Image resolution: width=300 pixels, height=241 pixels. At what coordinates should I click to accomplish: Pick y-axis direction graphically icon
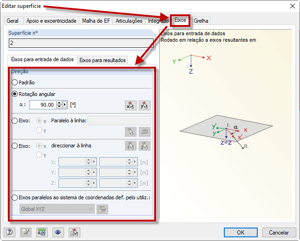[x=144, y=105]
